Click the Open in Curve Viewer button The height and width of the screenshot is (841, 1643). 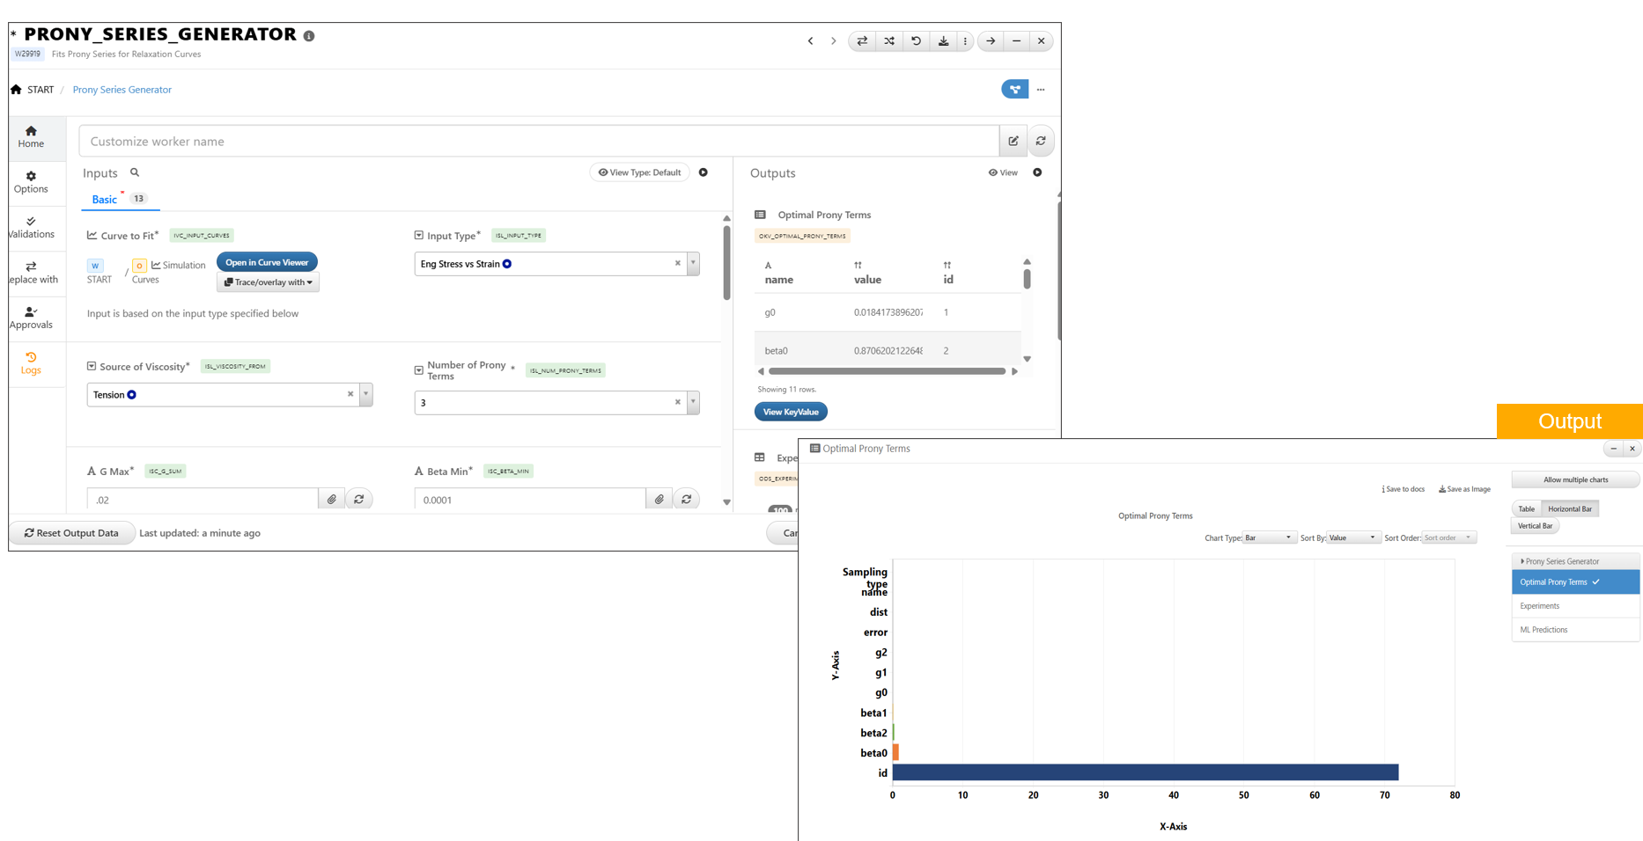[267, 262]
